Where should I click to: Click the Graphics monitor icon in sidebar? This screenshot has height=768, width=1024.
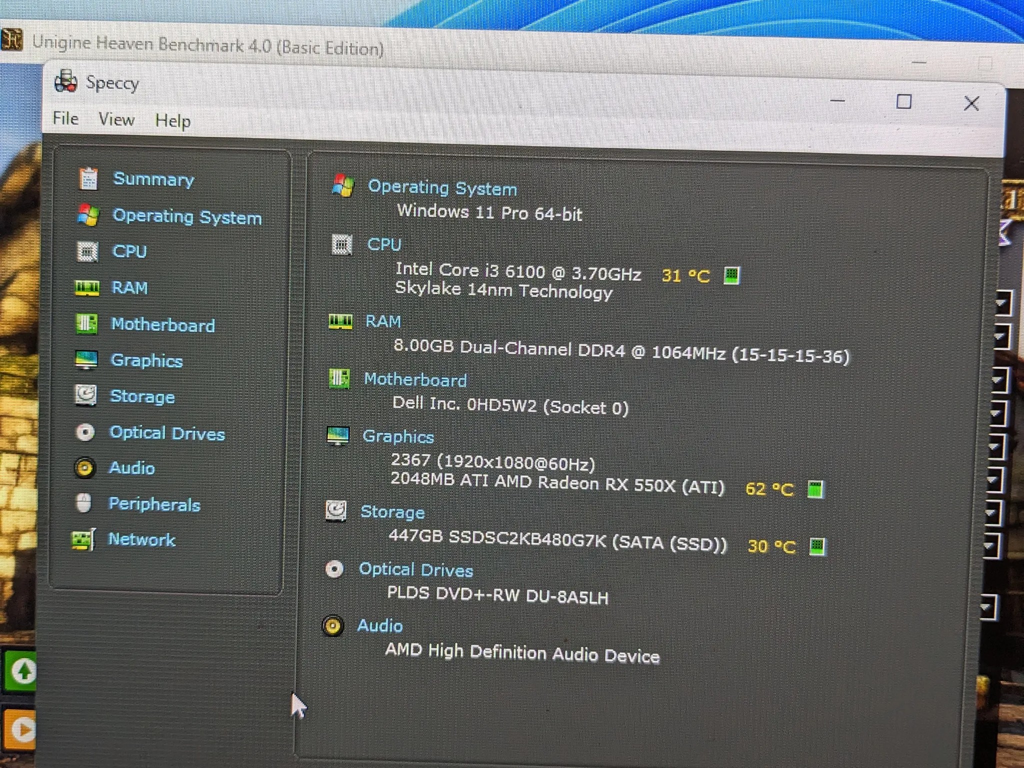[x=86, y=360]
